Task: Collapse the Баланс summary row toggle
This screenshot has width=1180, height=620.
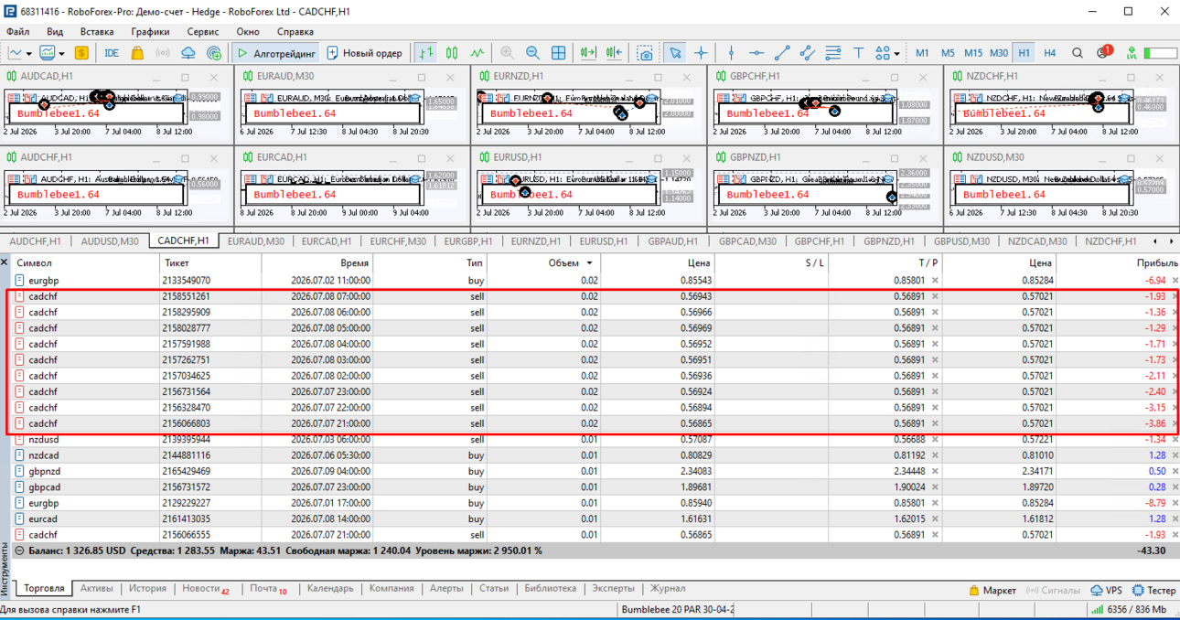Action: click(x=19, y=551)
